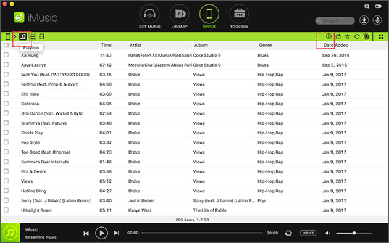
Task: Select the Childs Play checkbox
Action: 6,133
